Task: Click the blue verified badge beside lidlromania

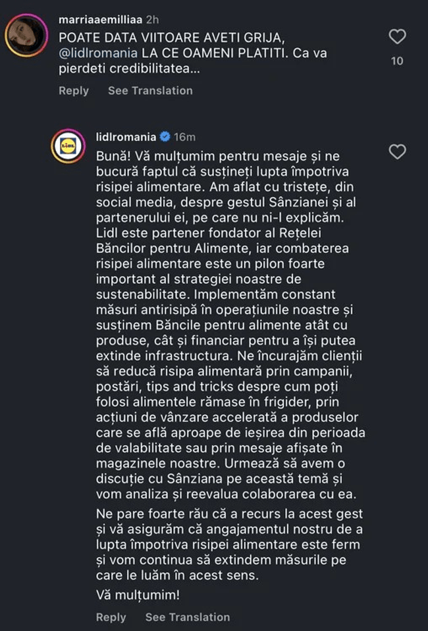Action: (165, 137)
